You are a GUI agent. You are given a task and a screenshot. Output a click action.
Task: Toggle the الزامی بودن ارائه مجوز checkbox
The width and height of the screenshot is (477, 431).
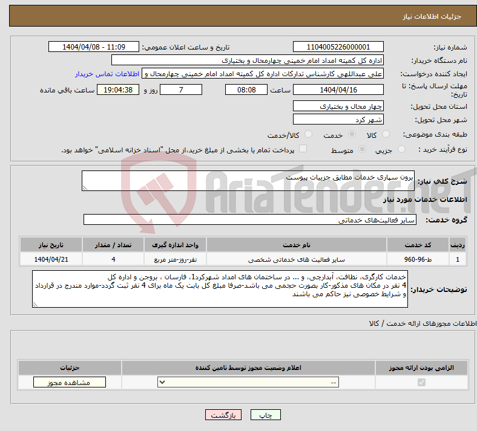[x=422, y=382]
